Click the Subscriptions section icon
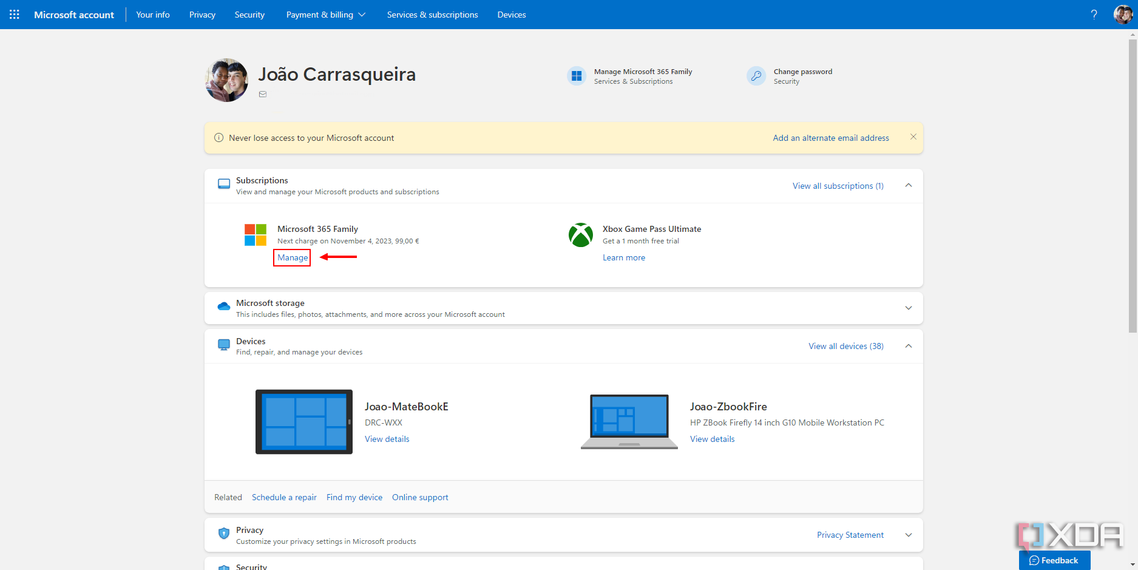 [224, 184]
